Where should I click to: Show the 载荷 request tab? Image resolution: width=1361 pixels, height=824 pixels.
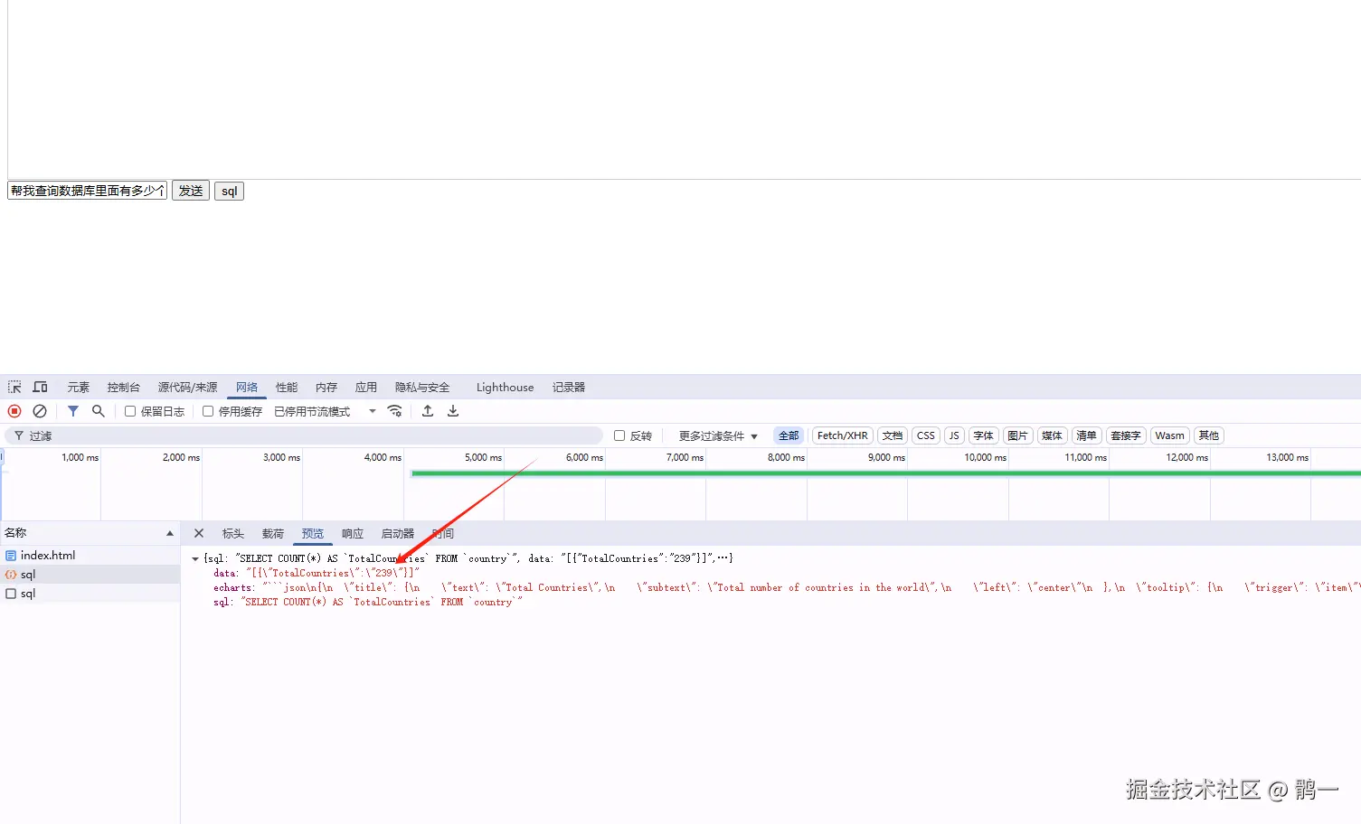coord(273,533)
